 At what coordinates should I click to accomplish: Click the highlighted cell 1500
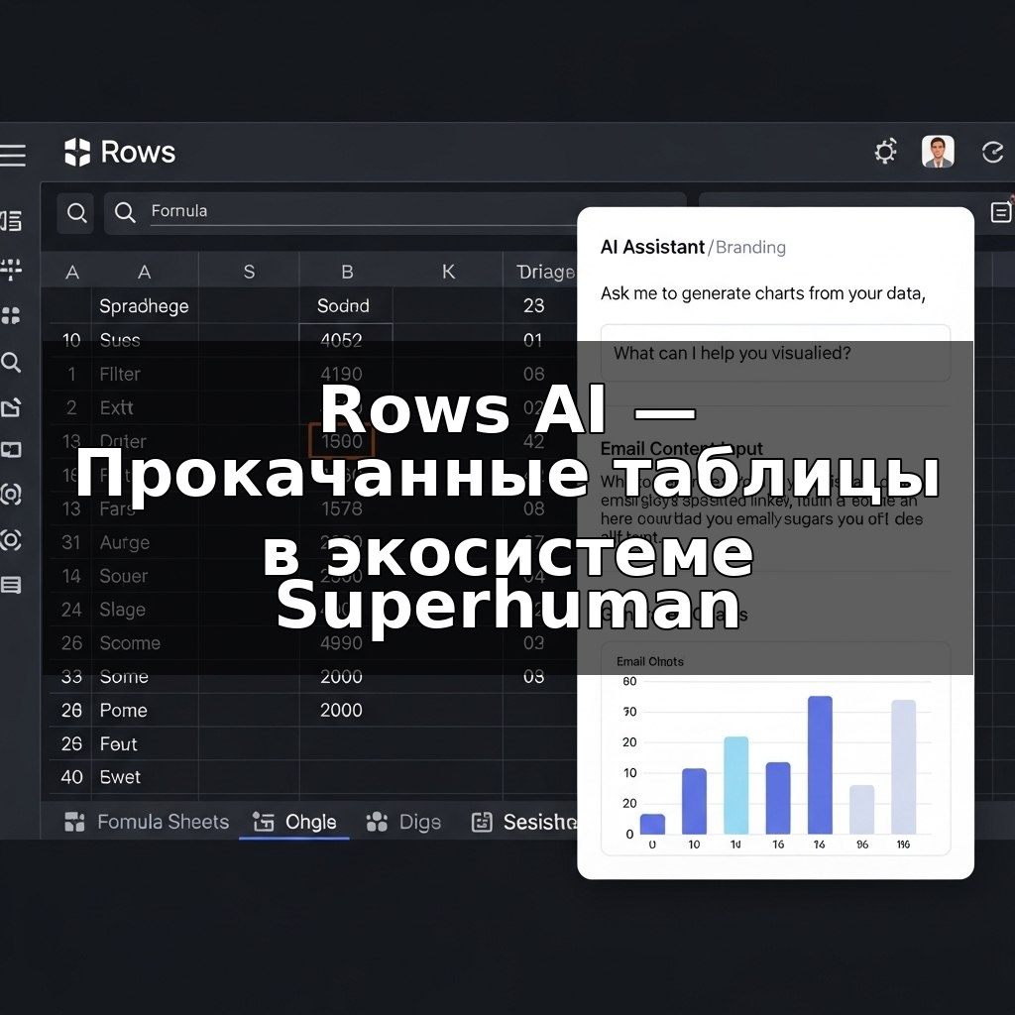[x=341, y=441]
